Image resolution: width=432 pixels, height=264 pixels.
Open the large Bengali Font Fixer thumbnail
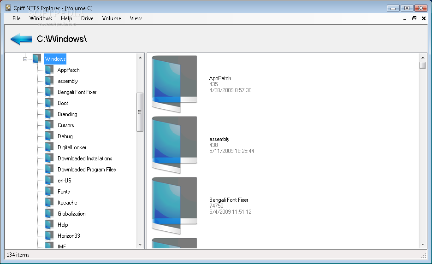[174, 205]
